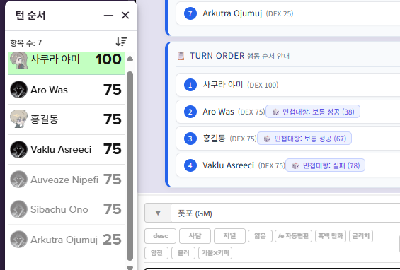This screenshot has height=270, width=400.
Task: Click Aro Was token avatar in tracker
Action: tap(18, 90)
